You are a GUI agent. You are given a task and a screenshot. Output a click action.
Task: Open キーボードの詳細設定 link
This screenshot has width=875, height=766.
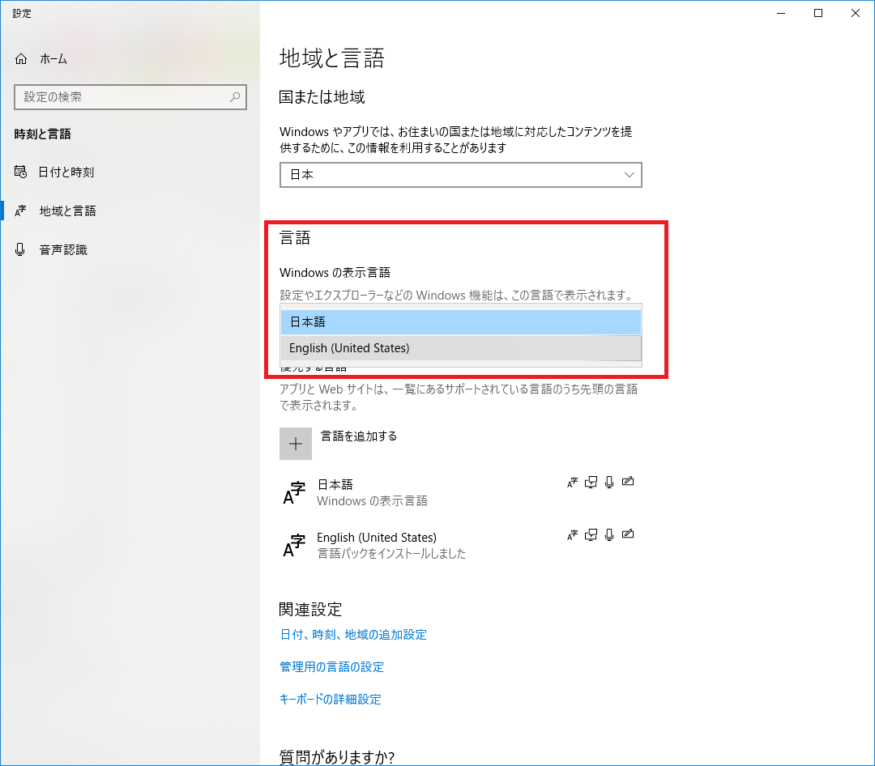331,699
